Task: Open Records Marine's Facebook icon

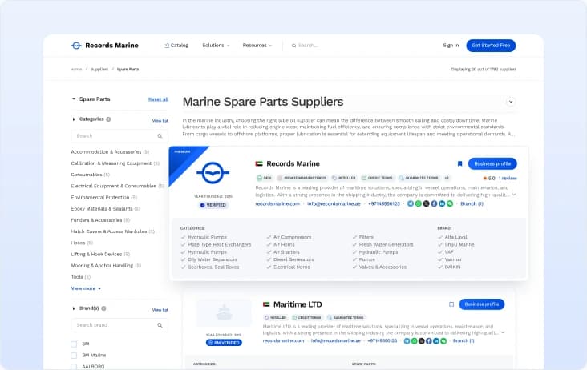Action: click(434, 203)
